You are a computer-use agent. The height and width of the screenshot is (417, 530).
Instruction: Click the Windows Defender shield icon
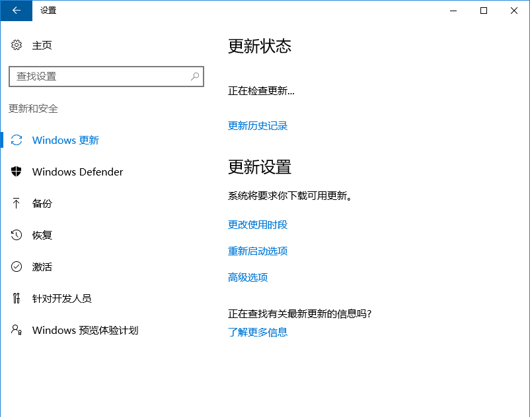[x=17, y=172]
